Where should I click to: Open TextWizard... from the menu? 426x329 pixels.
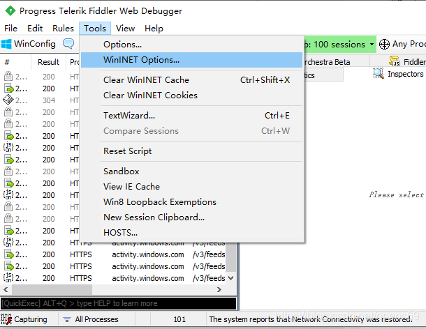coord(192,116)
